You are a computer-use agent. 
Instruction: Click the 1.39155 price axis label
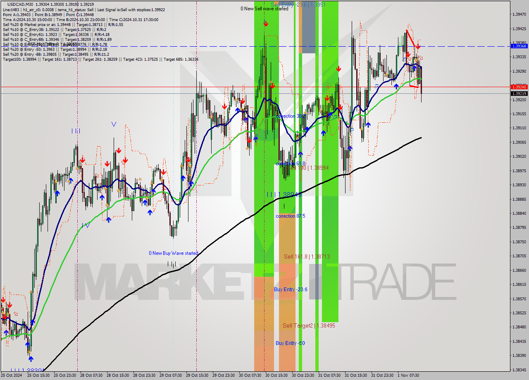pos(519,114)
